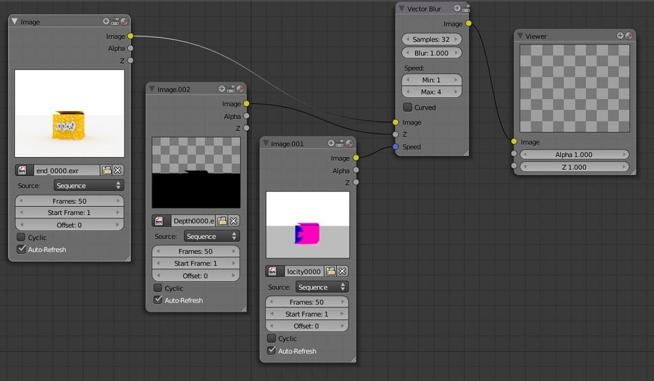Screen dimensions: 654x381
Task: Unlink end_0000.exr with the X icon
Action: pos(118,170)
